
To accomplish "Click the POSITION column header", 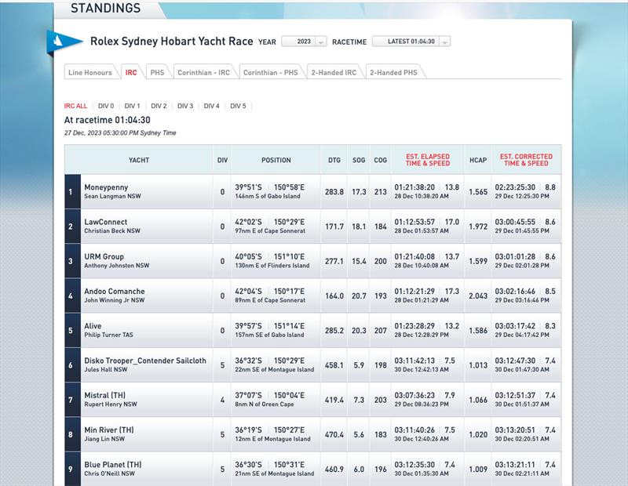I will click(x=276, y=160).
